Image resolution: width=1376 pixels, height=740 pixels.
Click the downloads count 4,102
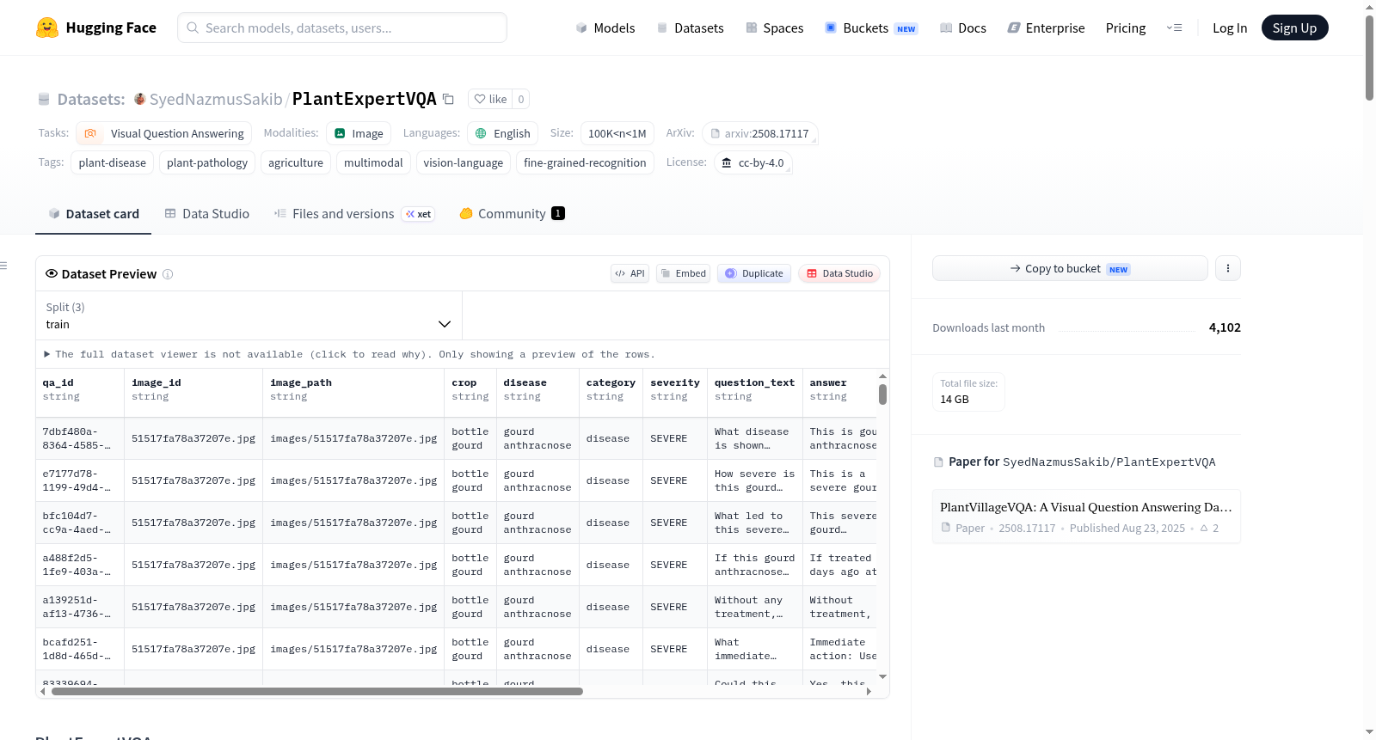pyautogui.click(x=1225, y=327)
